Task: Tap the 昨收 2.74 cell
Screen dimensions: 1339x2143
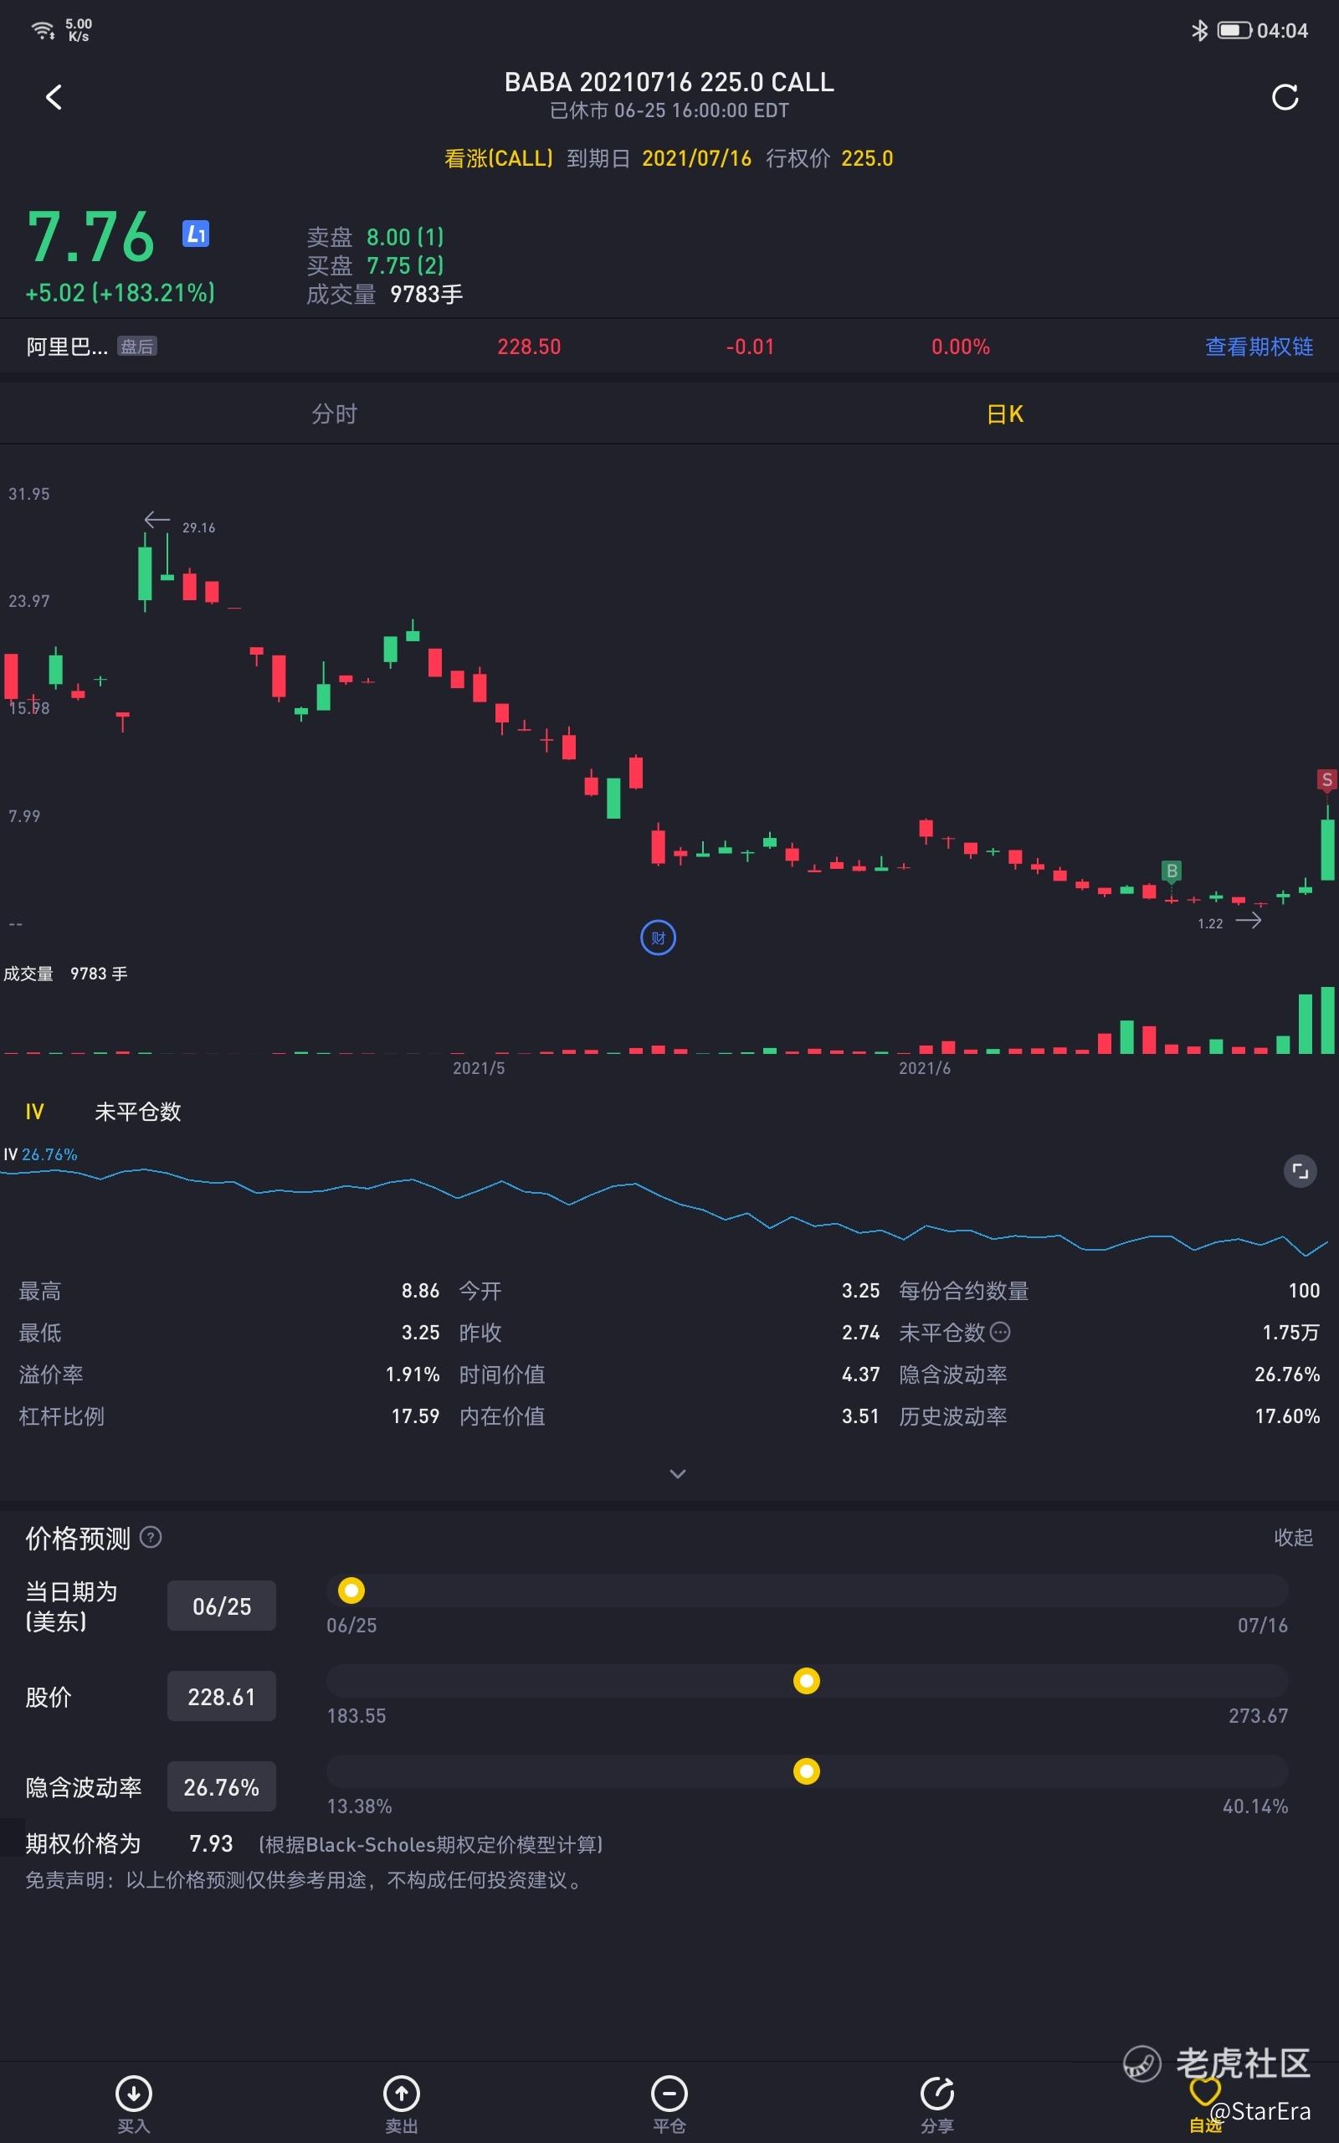Action: coord(669,1332)
